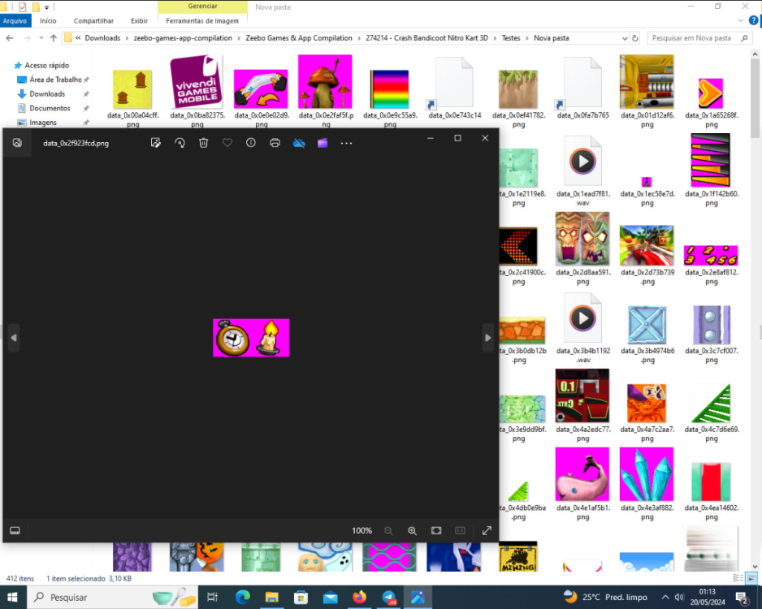Image resolution: width=762 pixels, height=609 pixels.
Task: Print the image using the printer icon
Action: (275, 142)
